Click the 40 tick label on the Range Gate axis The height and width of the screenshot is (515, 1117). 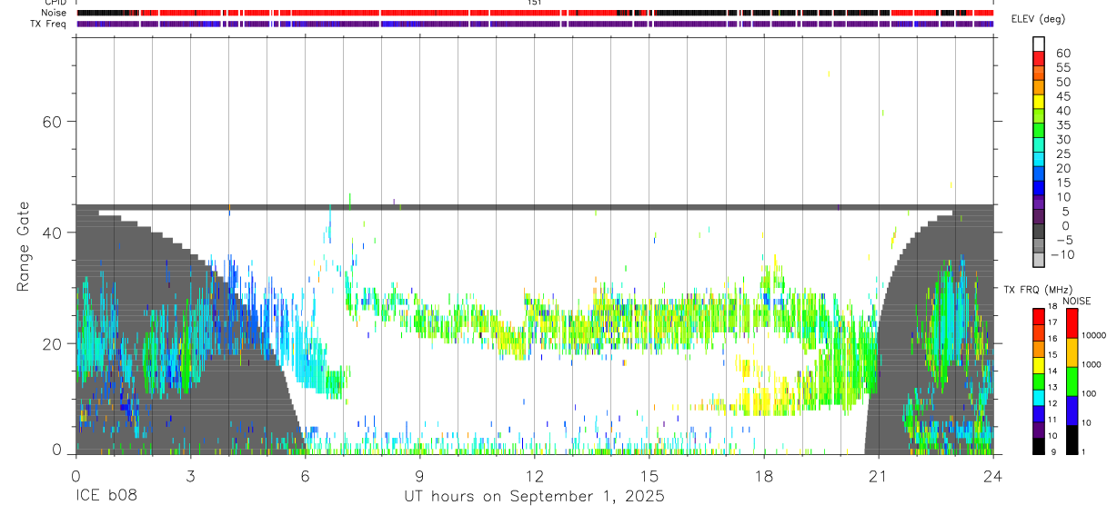coord(53,233)
